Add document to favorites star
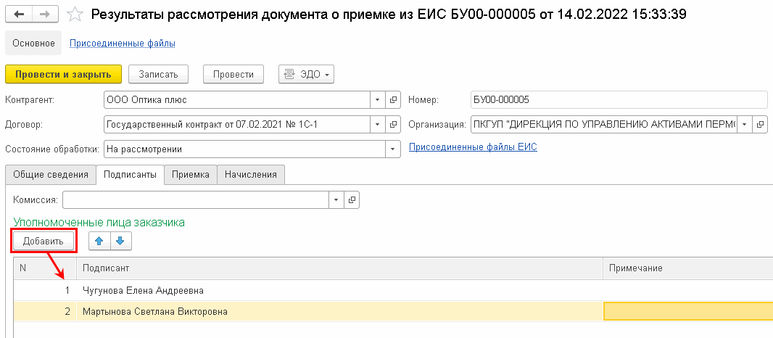The width and height of the screenshot is (773, 338). pos(73,14)
